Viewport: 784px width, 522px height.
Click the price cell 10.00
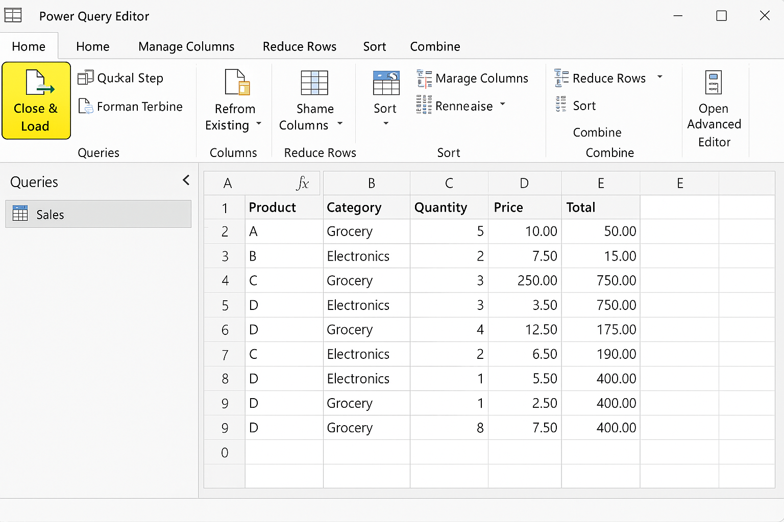525,231
